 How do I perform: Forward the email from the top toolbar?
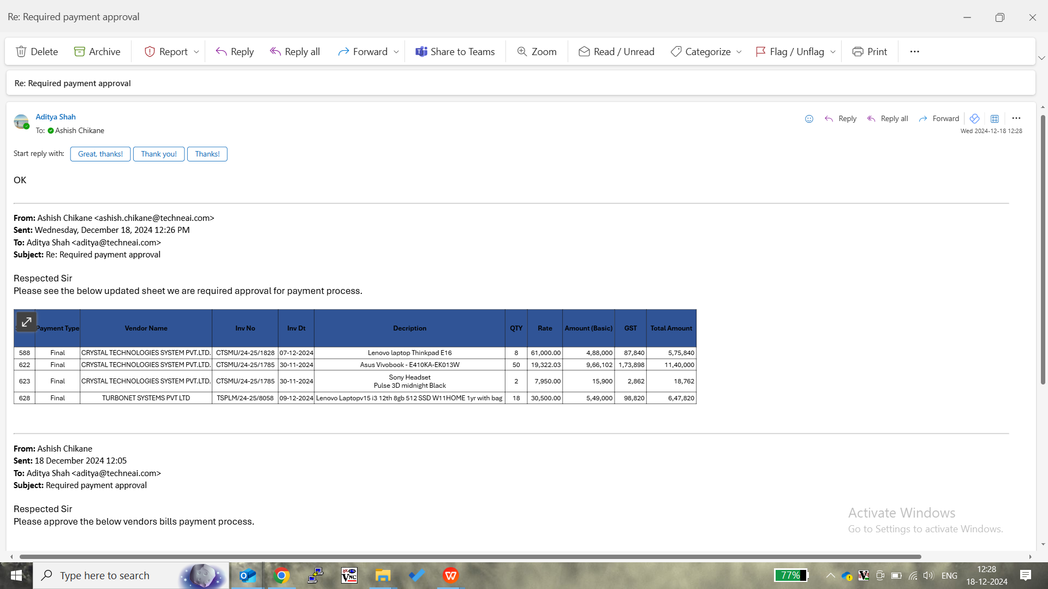[x=363, y=52]
